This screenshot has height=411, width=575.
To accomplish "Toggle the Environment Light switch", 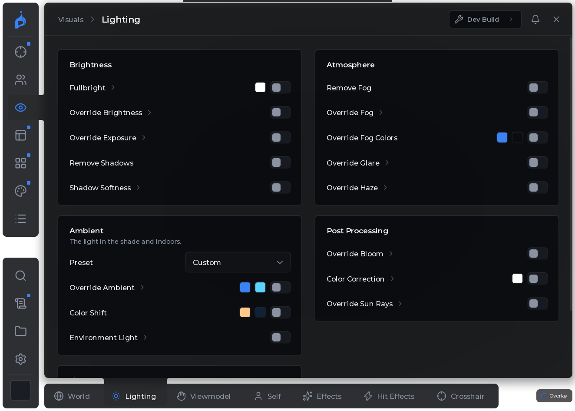I will 281,337.
